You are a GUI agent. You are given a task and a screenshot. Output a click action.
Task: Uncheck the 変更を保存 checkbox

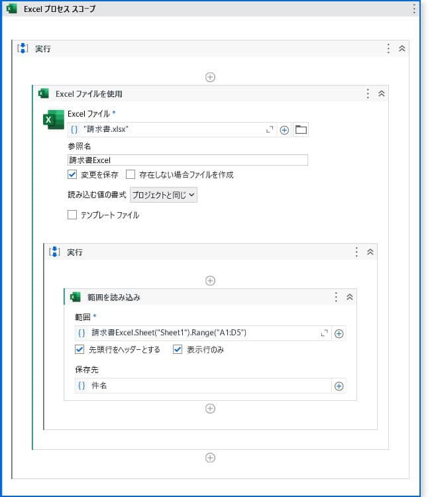[72, 174]
